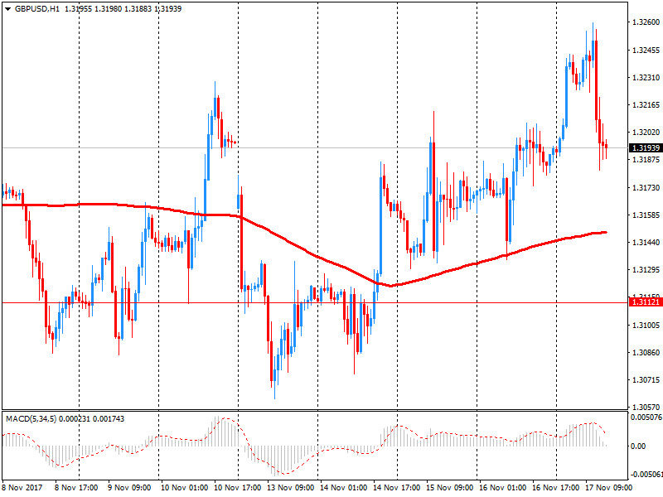This screenshot has width=663, height=497.
Task: Click the 1.31875 price scale value
Action: coord(646,160)
